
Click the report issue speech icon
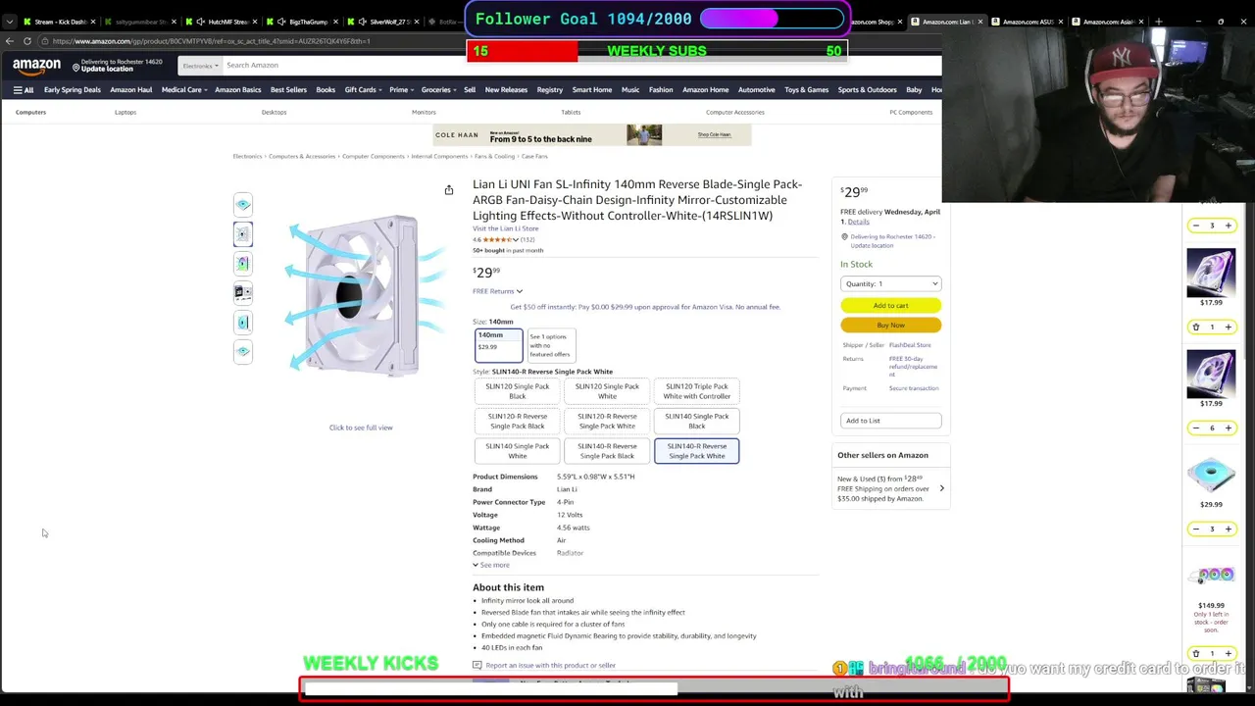[477, 665]
